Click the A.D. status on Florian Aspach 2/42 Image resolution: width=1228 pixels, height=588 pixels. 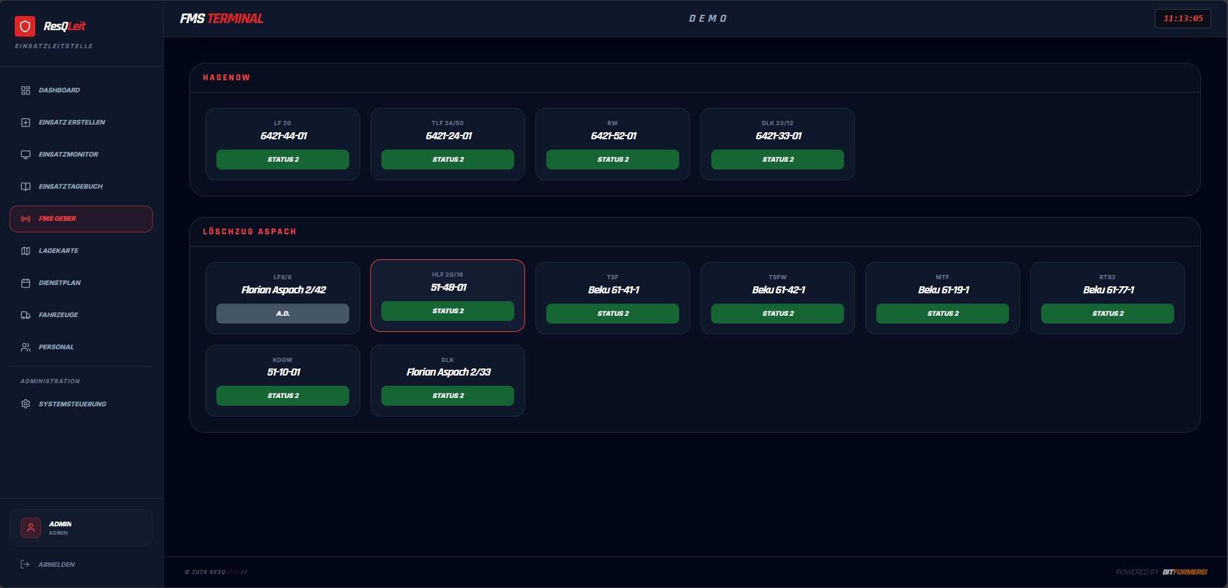(x=282, y=313)
